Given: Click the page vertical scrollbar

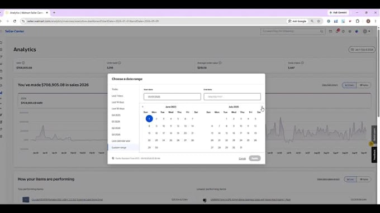Looking at the screenshot, I should tap(378, 72).
